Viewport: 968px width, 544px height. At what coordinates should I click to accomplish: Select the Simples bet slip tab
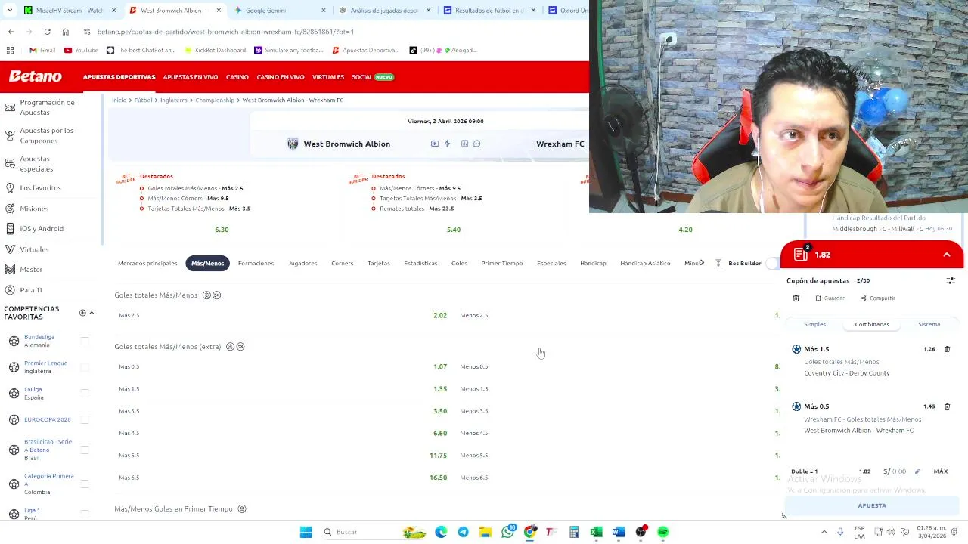pyautogui.click(x=814, y=324)
